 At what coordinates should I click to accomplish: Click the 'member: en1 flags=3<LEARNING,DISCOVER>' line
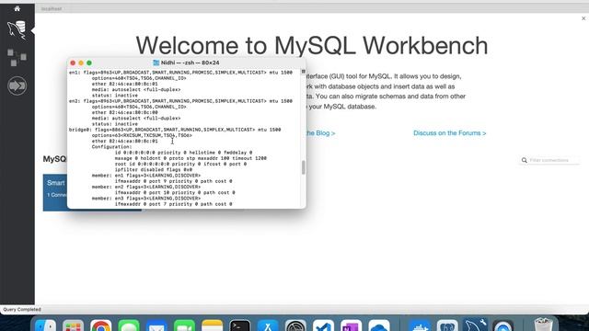pyautogui.click(x=146, y=176)
